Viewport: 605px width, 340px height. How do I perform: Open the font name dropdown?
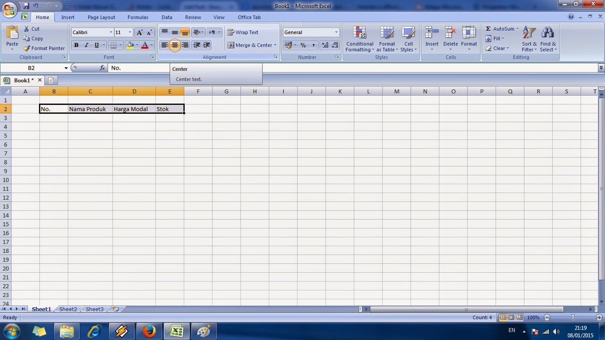tap(111, 32)
